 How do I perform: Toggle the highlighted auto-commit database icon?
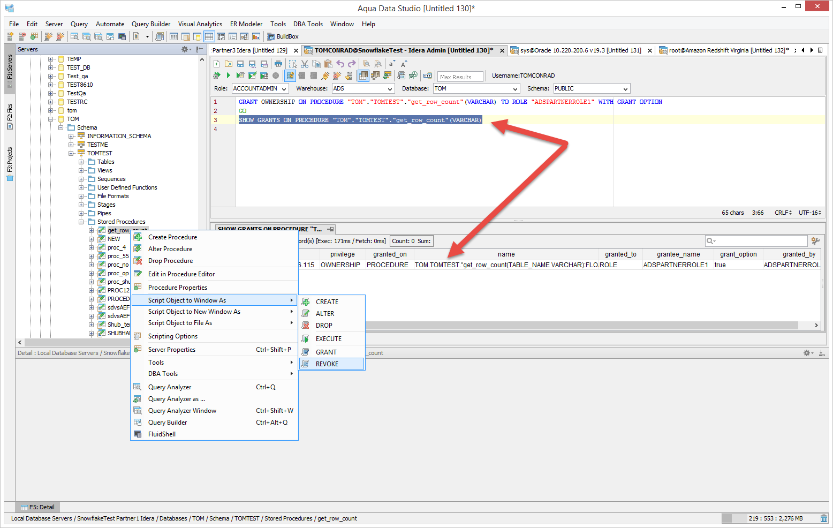pyautogui.click(x=290, y=76)
